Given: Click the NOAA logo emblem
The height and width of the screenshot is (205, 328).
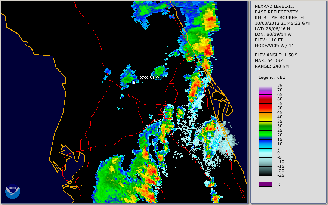Looking at the screenshot, I should click(x=13, y=192).
